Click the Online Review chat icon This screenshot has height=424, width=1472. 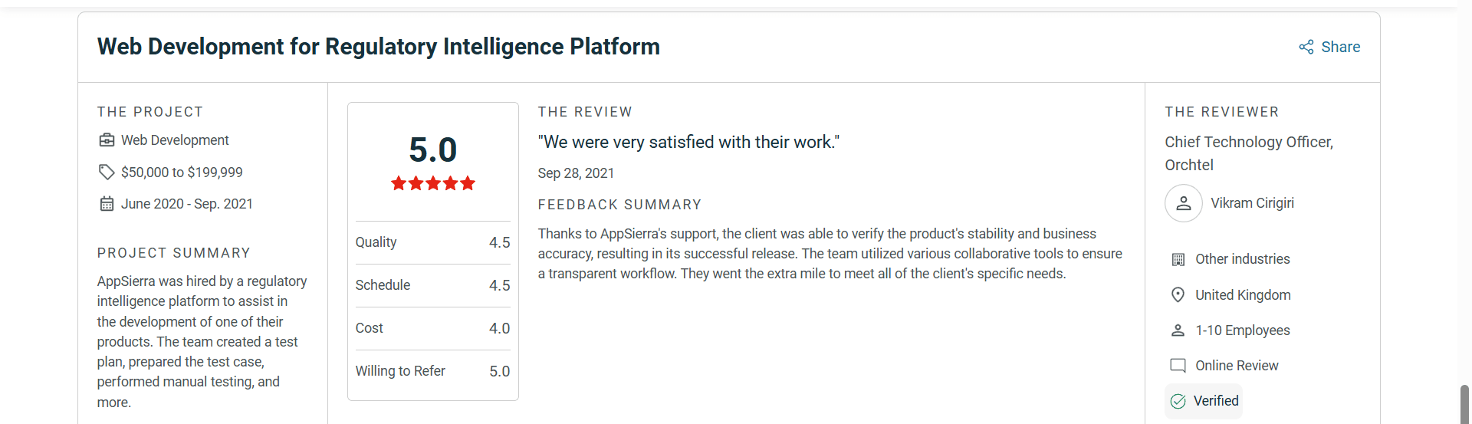click(1178, 366)
